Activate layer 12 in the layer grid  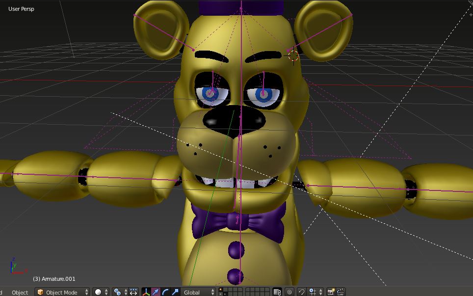pos(225,294)
